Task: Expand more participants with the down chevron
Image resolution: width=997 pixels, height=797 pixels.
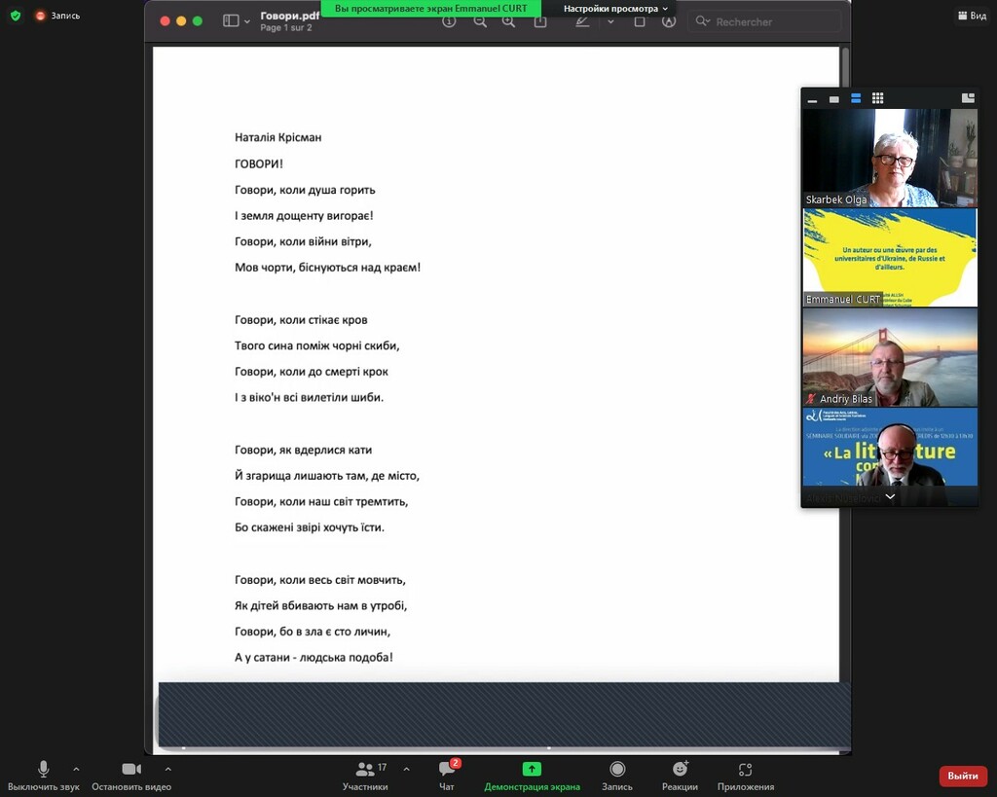Action: tap(889, 496)
